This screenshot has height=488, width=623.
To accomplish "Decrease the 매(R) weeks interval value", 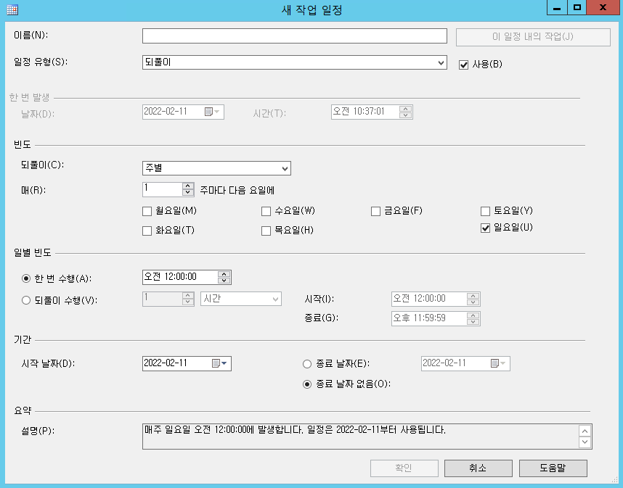I will pos(188,192).
